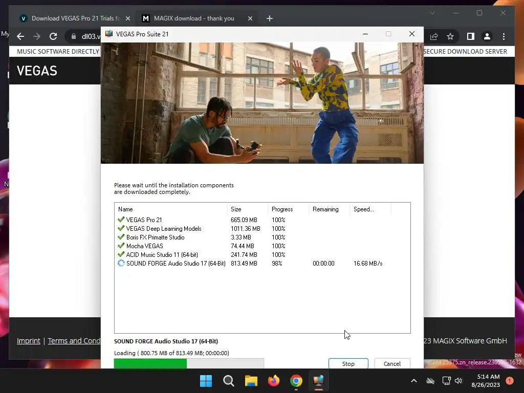Click the checkmark beside VEGAS Deep Learning Models
Image resolution: width=524 pixels, height=393 pixels.
pyautogui.click(x=121, y=228)
